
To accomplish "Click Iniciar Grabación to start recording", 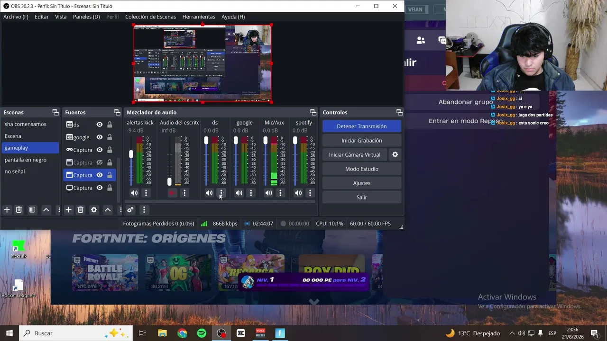I will (x=362, y=141).
